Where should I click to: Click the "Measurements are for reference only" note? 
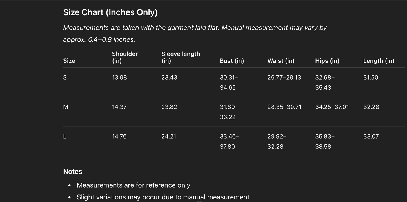(x=133, y=185)
